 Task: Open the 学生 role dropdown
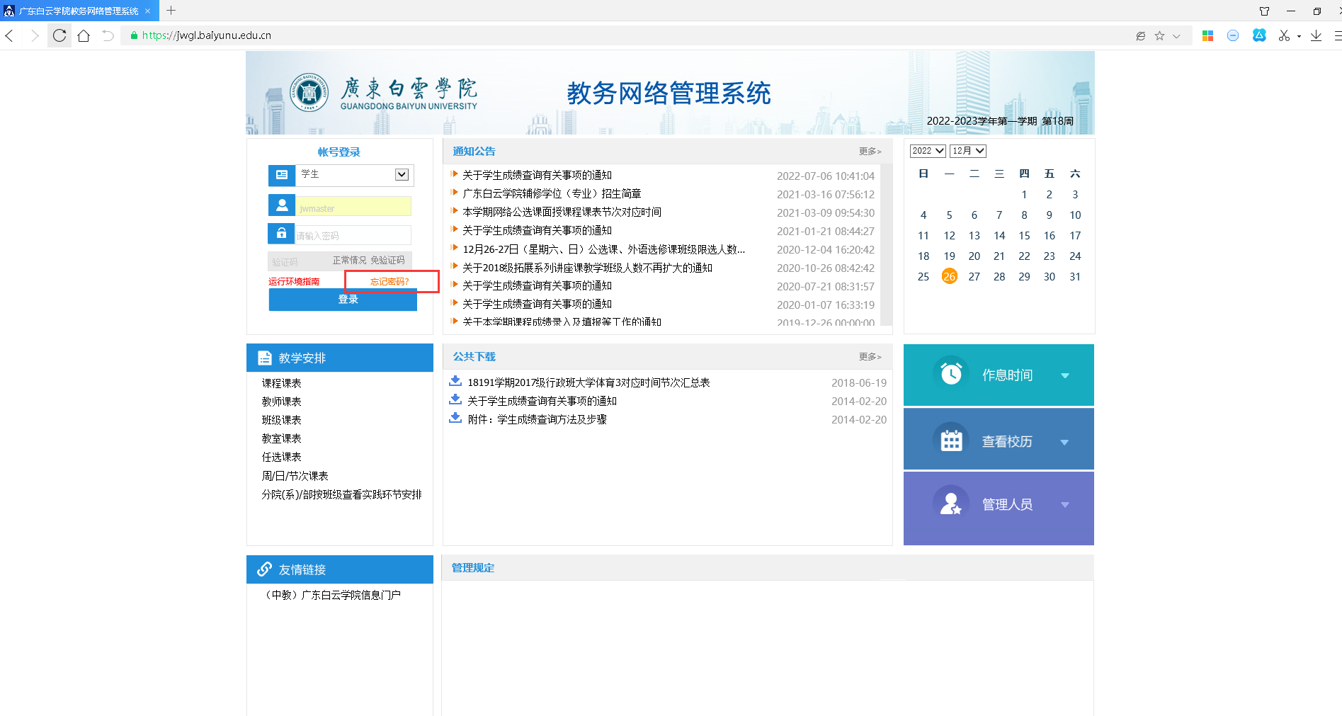tap(402, 174)
